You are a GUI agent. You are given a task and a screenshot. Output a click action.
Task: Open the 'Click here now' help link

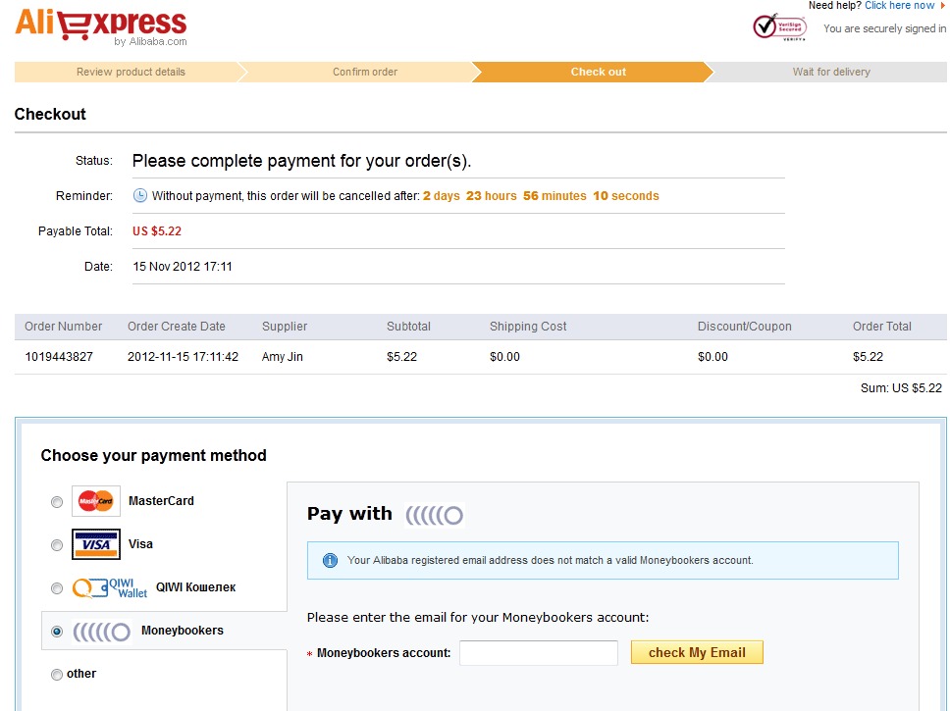899,6
